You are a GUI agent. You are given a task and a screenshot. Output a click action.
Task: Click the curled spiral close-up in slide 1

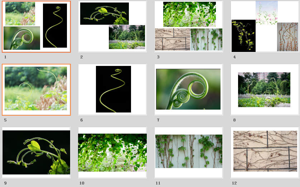tap(22, 38)
